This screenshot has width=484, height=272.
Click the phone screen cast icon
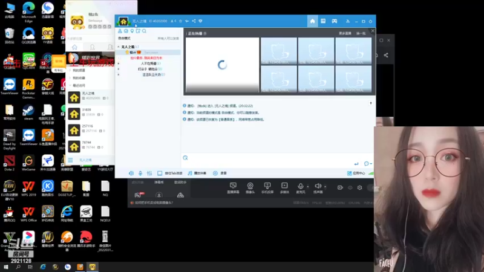point(267,188)
